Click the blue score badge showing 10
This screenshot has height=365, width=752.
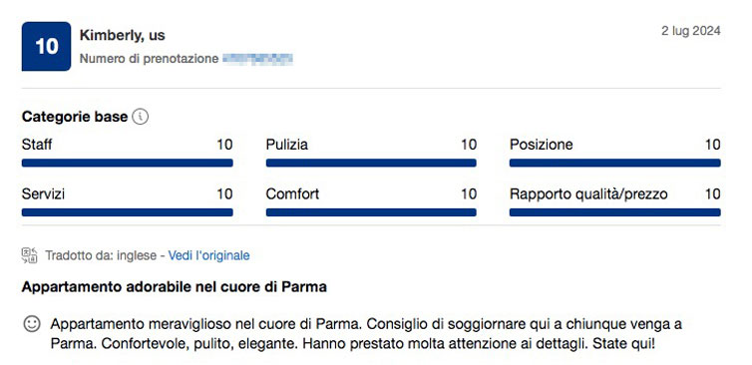coord(46,46)
